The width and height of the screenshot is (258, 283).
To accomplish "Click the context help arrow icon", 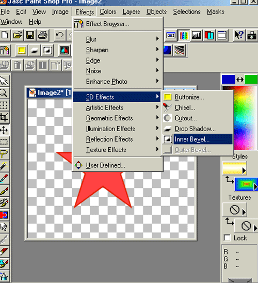I will pyautogui.click(x=239, y=35).
